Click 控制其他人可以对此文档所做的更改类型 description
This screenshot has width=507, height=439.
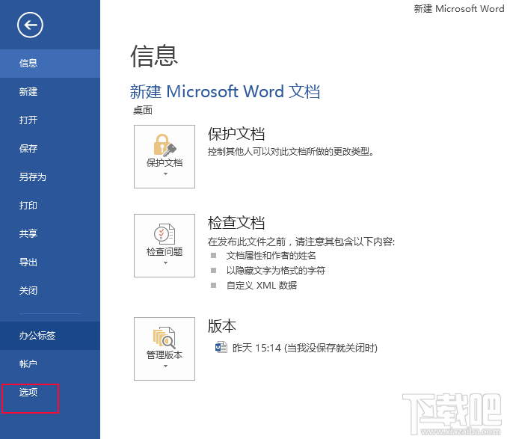pyautogui.click(x=291, y=151)
